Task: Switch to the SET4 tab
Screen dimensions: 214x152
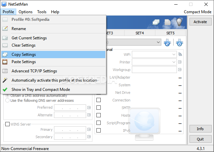Action: click(139, 33)
